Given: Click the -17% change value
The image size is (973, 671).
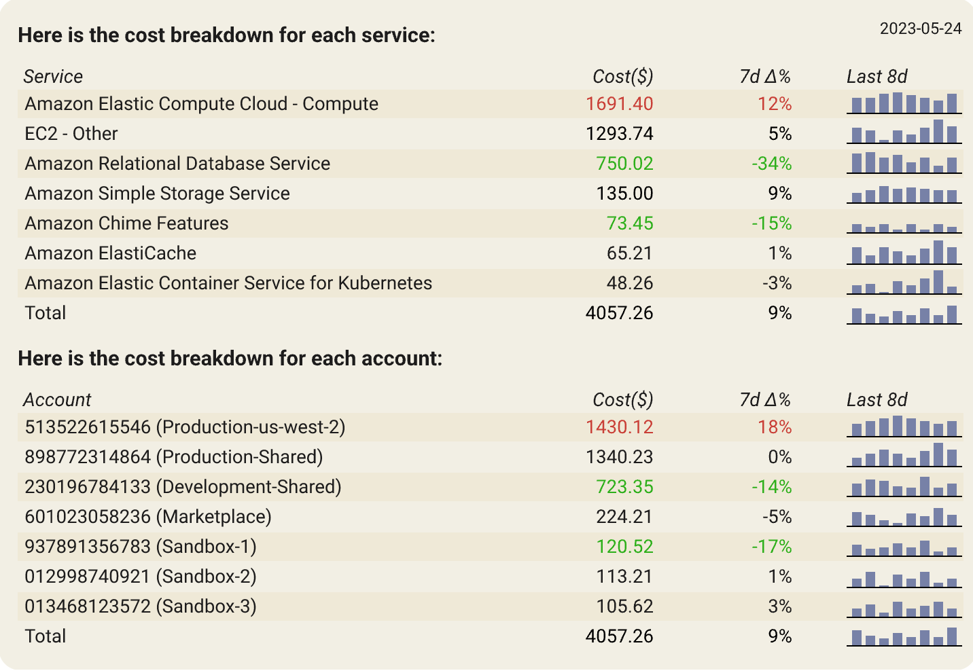Looking at the screenshot, I should [x=772, y=547].
